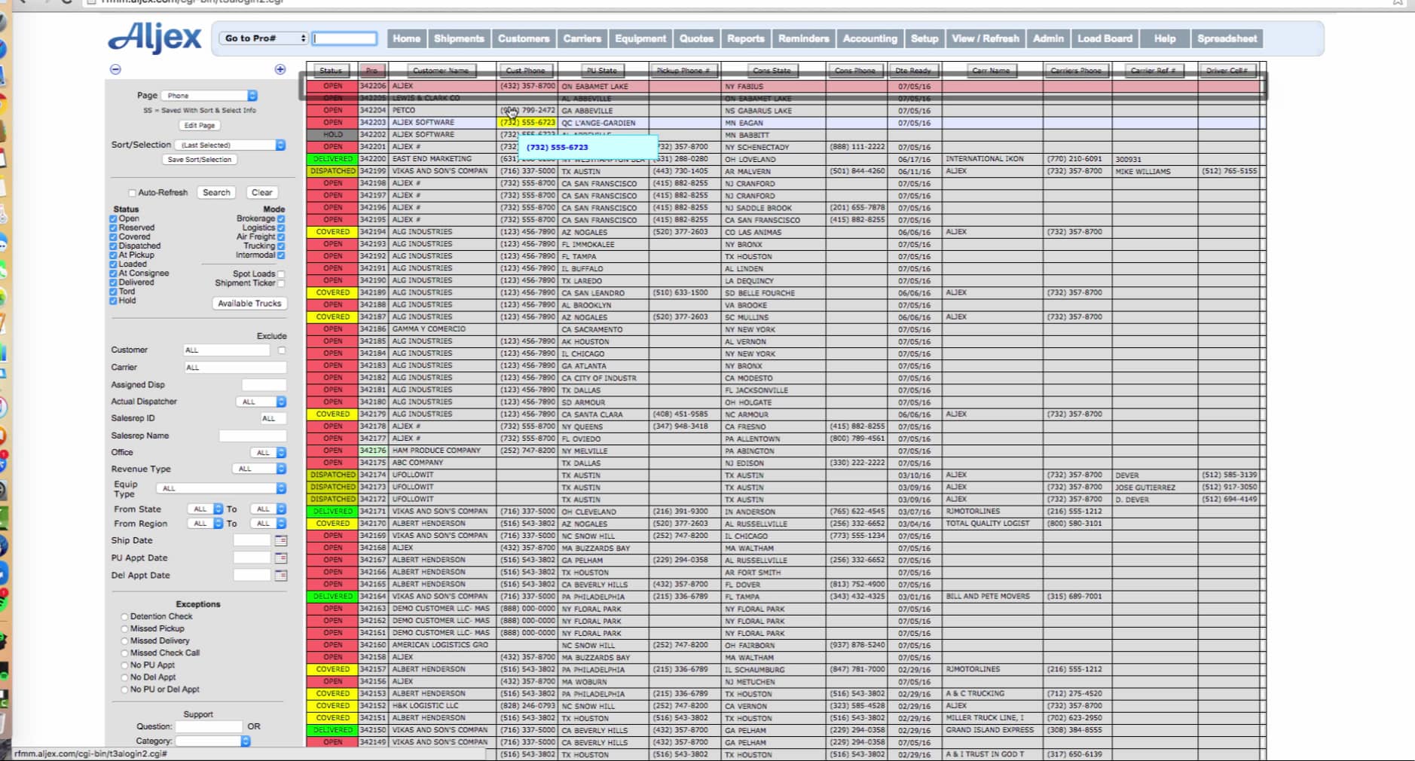The width and height of the screenshot is (1415, 761).
Task: Open the Del Appt Date calendar icon
Action: click(x=281, y=575)
